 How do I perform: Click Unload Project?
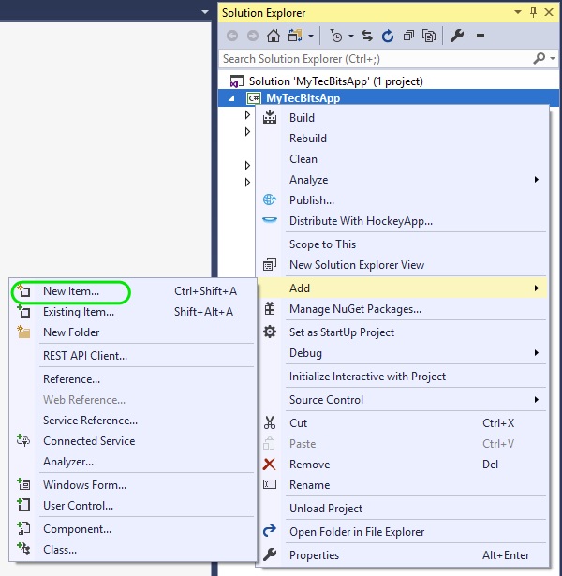402,509
